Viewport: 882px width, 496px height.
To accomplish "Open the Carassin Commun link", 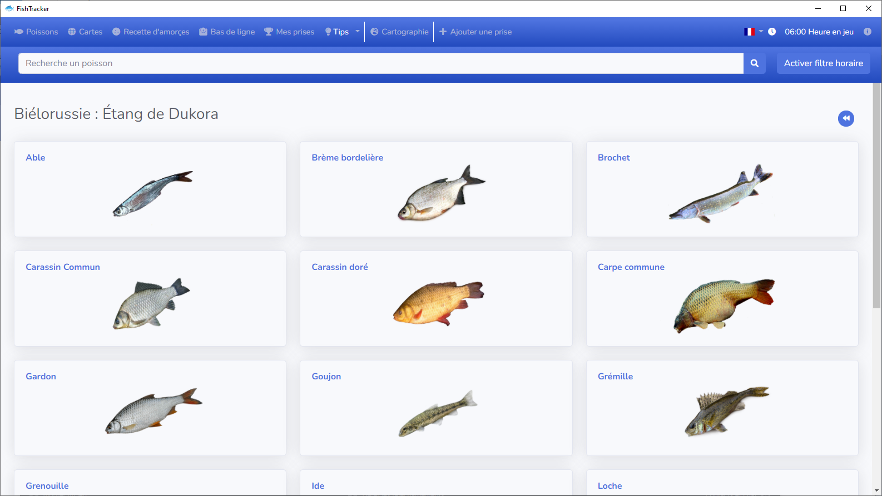I will (63, 267).
